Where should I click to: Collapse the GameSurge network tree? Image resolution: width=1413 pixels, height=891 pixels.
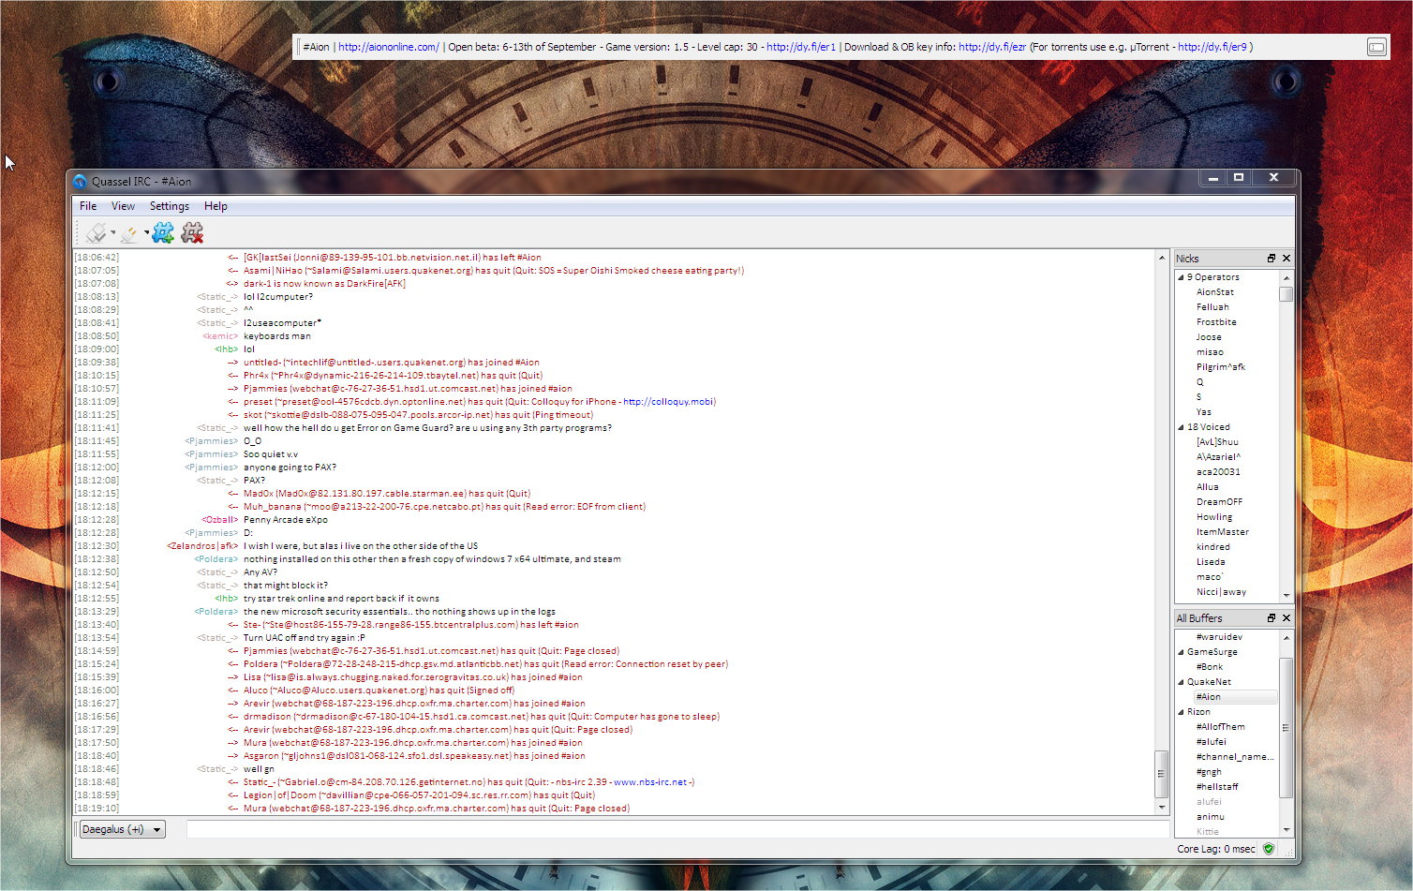pyautogui.click(x=1181, y=652)
